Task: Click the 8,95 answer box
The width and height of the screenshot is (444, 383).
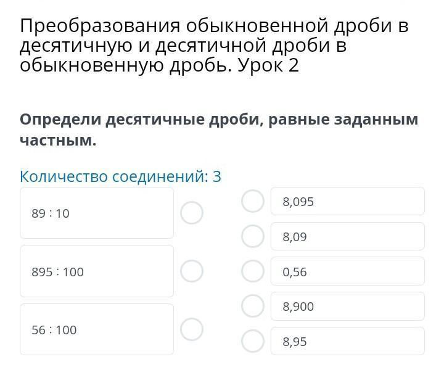Action: (347, 342)
